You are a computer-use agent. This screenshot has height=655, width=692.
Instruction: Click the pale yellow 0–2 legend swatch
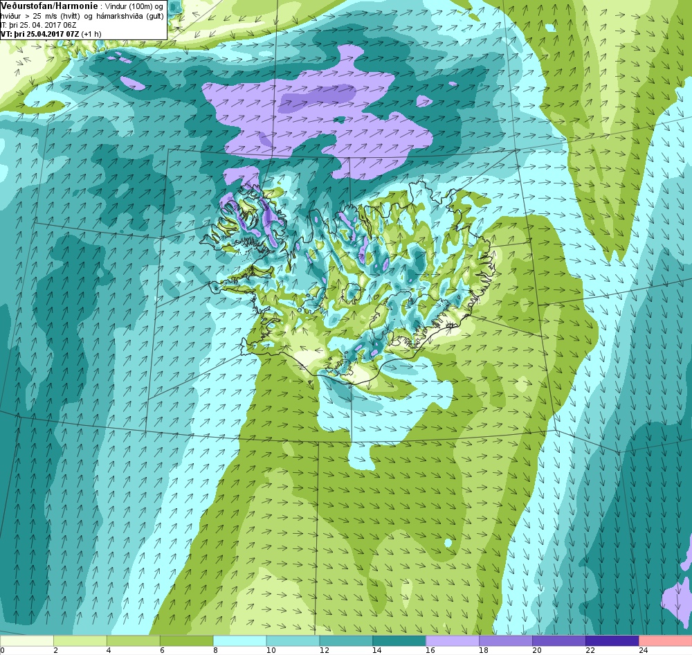click(x=27, y=640)
